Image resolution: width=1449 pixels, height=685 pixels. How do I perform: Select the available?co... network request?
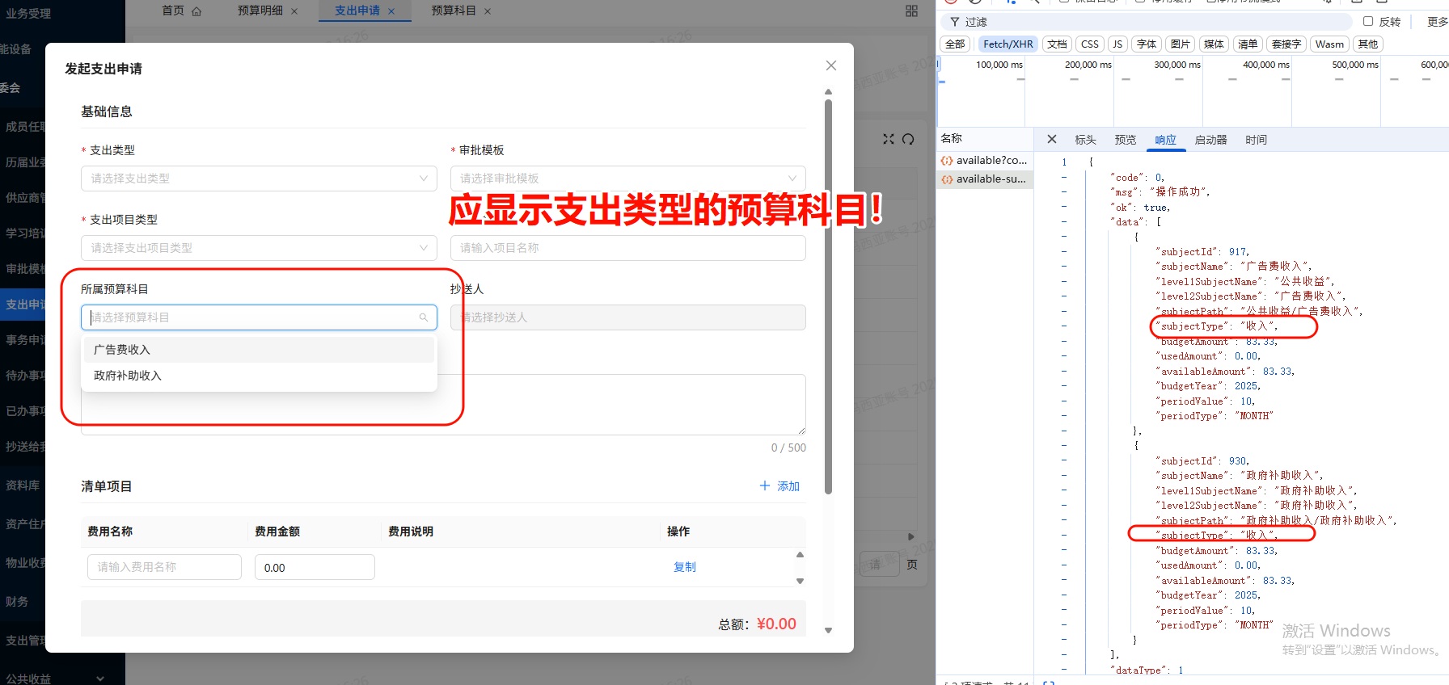coord(985,160)
